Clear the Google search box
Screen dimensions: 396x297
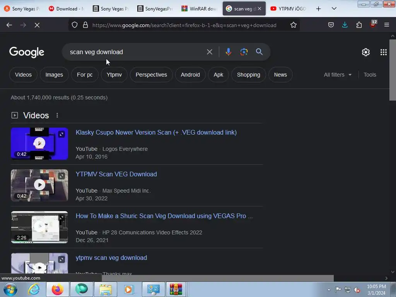[209, 52]
